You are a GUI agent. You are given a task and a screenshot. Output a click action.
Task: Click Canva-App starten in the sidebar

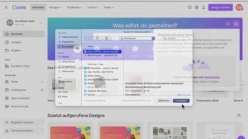click(24, 131)
